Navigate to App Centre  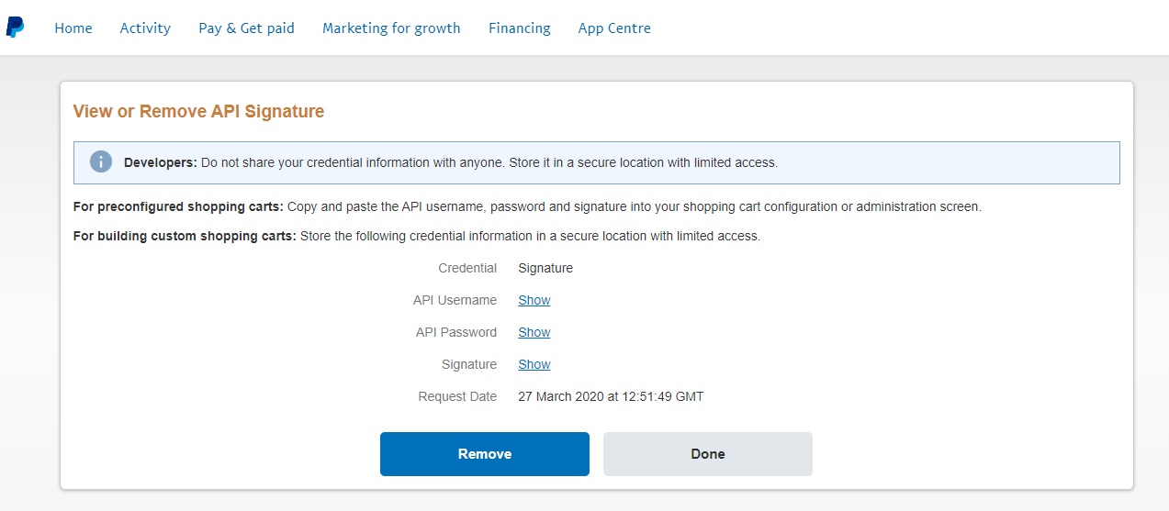(x=614, y=28)
